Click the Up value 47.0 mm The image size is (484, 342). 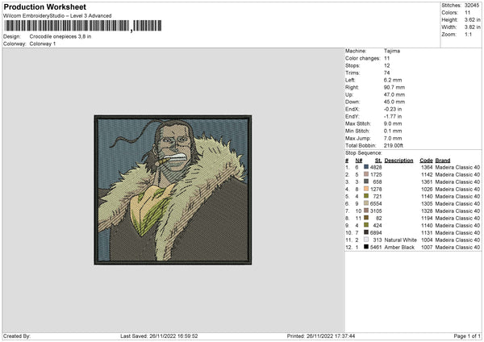[x=394, y=94]
